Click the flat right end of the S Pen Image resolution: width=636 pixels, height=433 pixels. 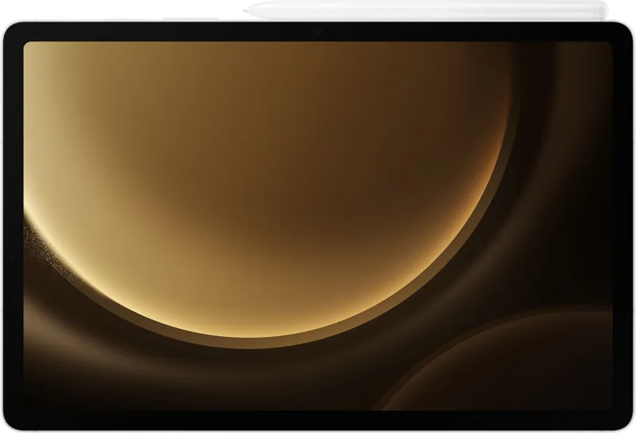pos(605,10)
